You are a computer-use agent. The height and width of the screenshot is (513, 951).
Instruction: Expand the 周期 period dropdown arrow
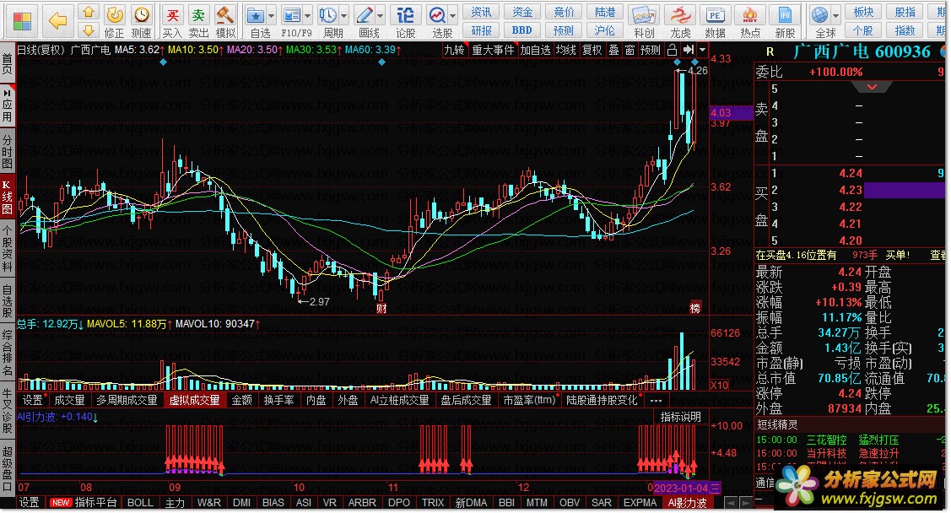pyautogui.click(x=344, y=16)
